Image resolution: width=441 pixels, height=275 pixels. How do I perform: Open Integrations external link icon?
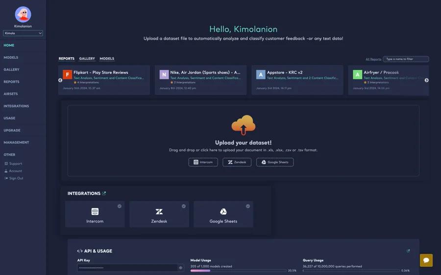104,193
